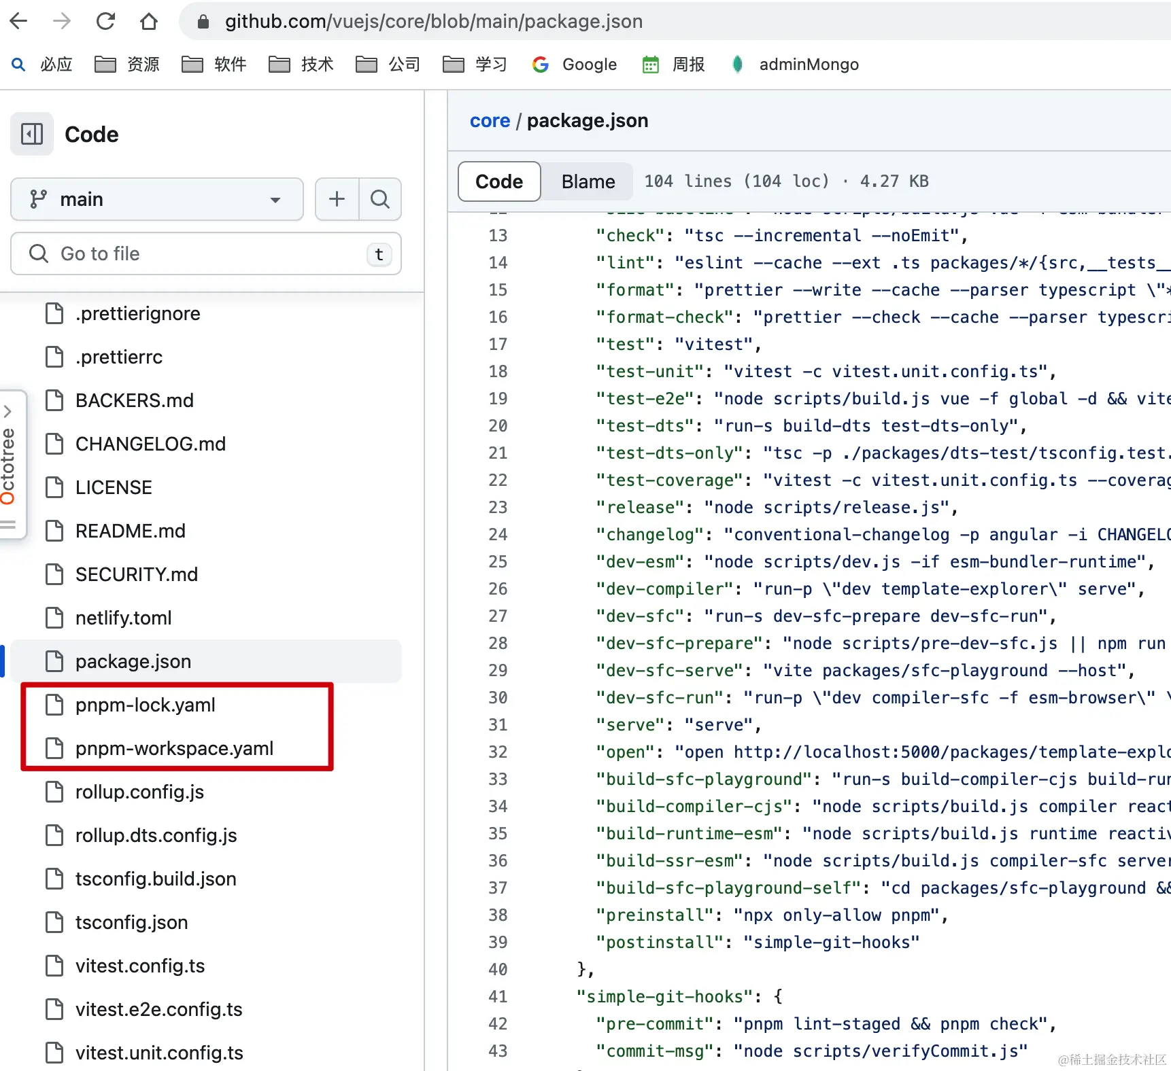The image size is (1171, 1071).
Task: Open tsconfig.build.json in the file tree
Action: [156, 879]
